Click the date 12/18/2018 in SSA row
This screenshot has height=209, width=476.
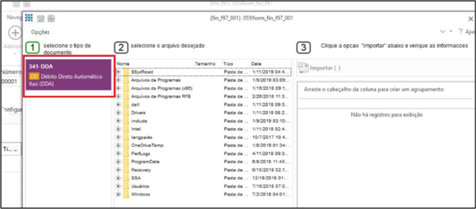click(x=270, y=178)
